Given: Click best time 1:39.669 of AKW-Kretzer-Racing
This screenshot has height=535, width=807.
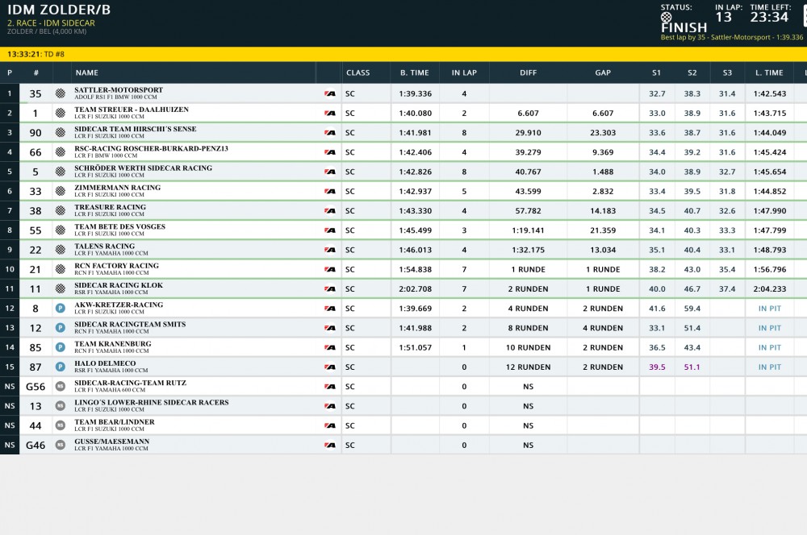Looking at the screenshot, I should [x=416, y=309].
